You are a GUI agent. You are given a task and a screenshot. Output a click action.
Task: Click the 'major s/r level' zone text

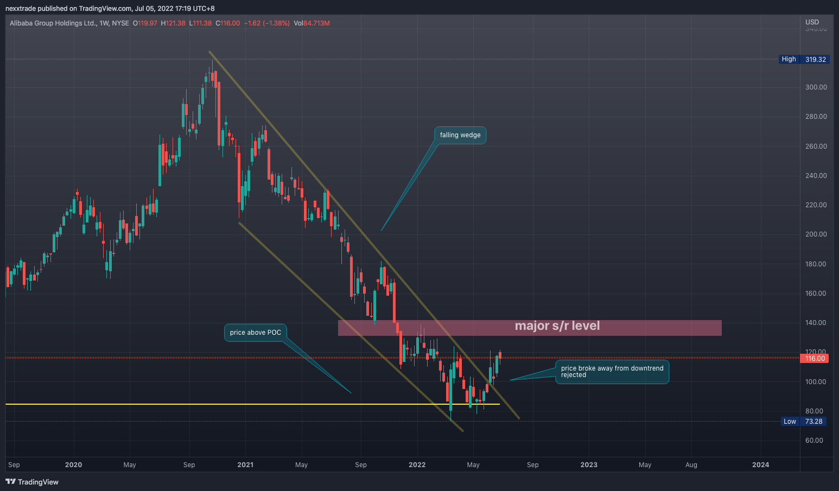pos(557,326)
